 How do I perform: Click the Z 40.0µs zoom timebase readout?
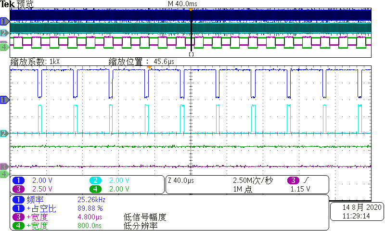[x=181, y=180]
